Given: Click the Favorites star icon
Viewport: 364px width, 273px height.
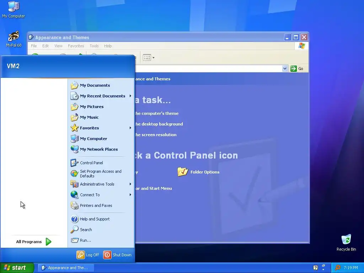Looking at the screenshot, I should tap(75, 128).
